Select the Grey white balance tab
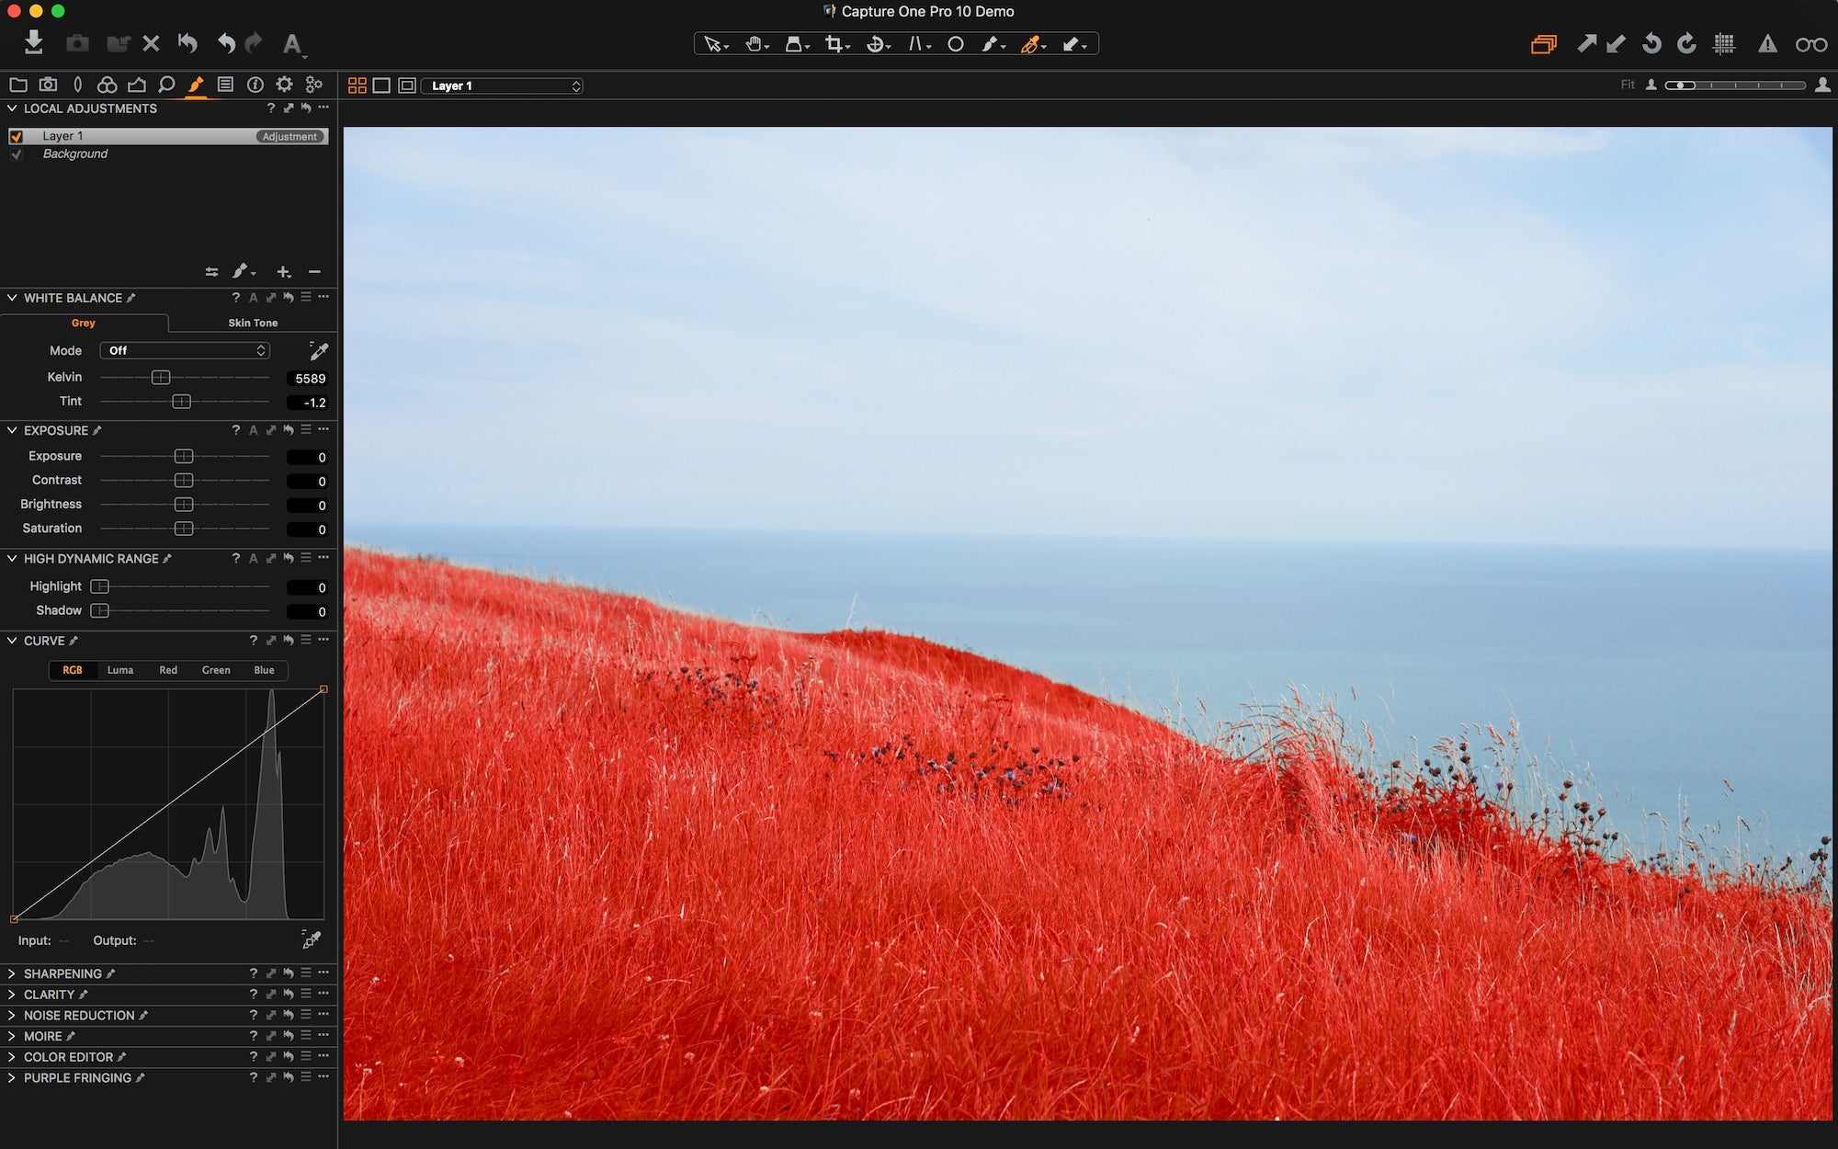The image size is (1838, 1149). (x=84, y=323)
